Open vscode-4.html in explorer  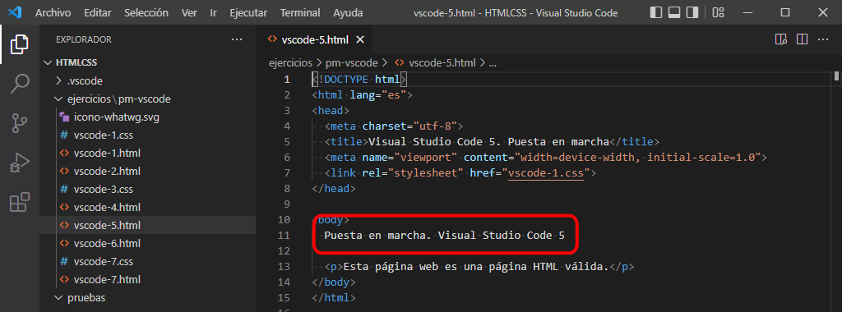tap(148, 207)
